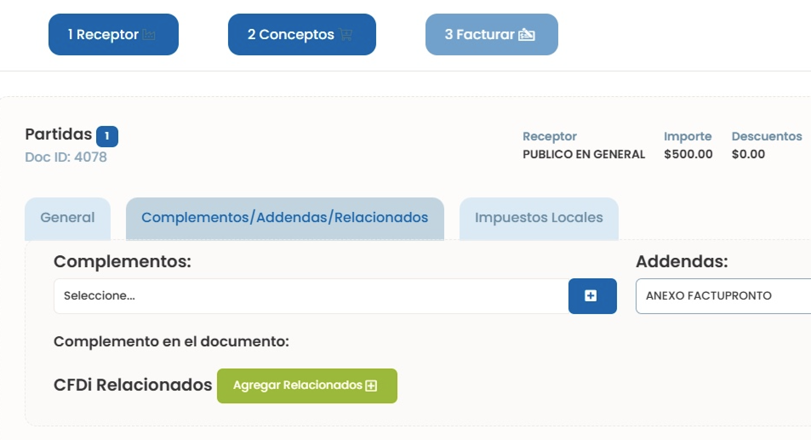Image resolution: width=811 pixels, height=440 pixels.
Task: Click Agregar Relacionados button
Action: coord(307,386)
